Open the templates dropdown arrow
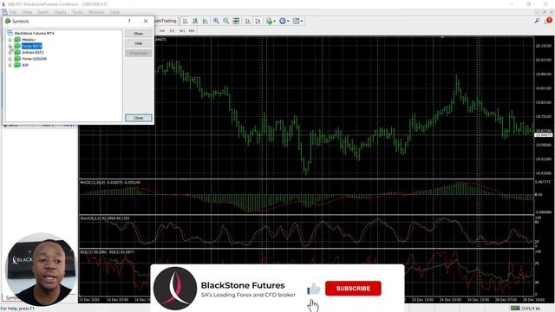This screenshot has height=312, width=555. coord(302,21)
